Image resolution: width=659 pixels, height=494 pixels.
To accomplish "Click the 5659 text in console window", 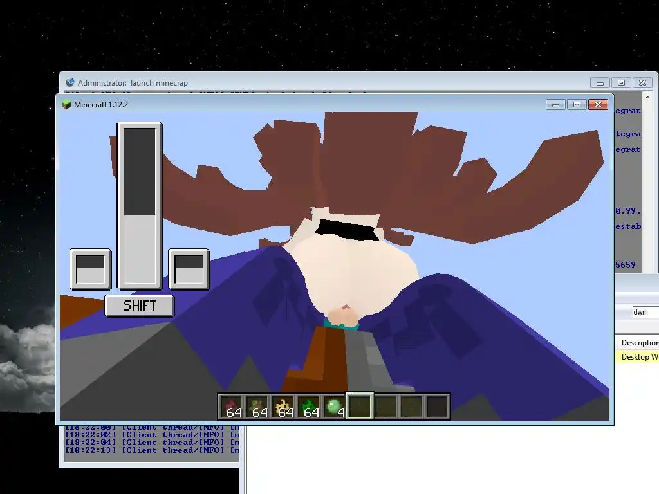I will tap(626, 265).
